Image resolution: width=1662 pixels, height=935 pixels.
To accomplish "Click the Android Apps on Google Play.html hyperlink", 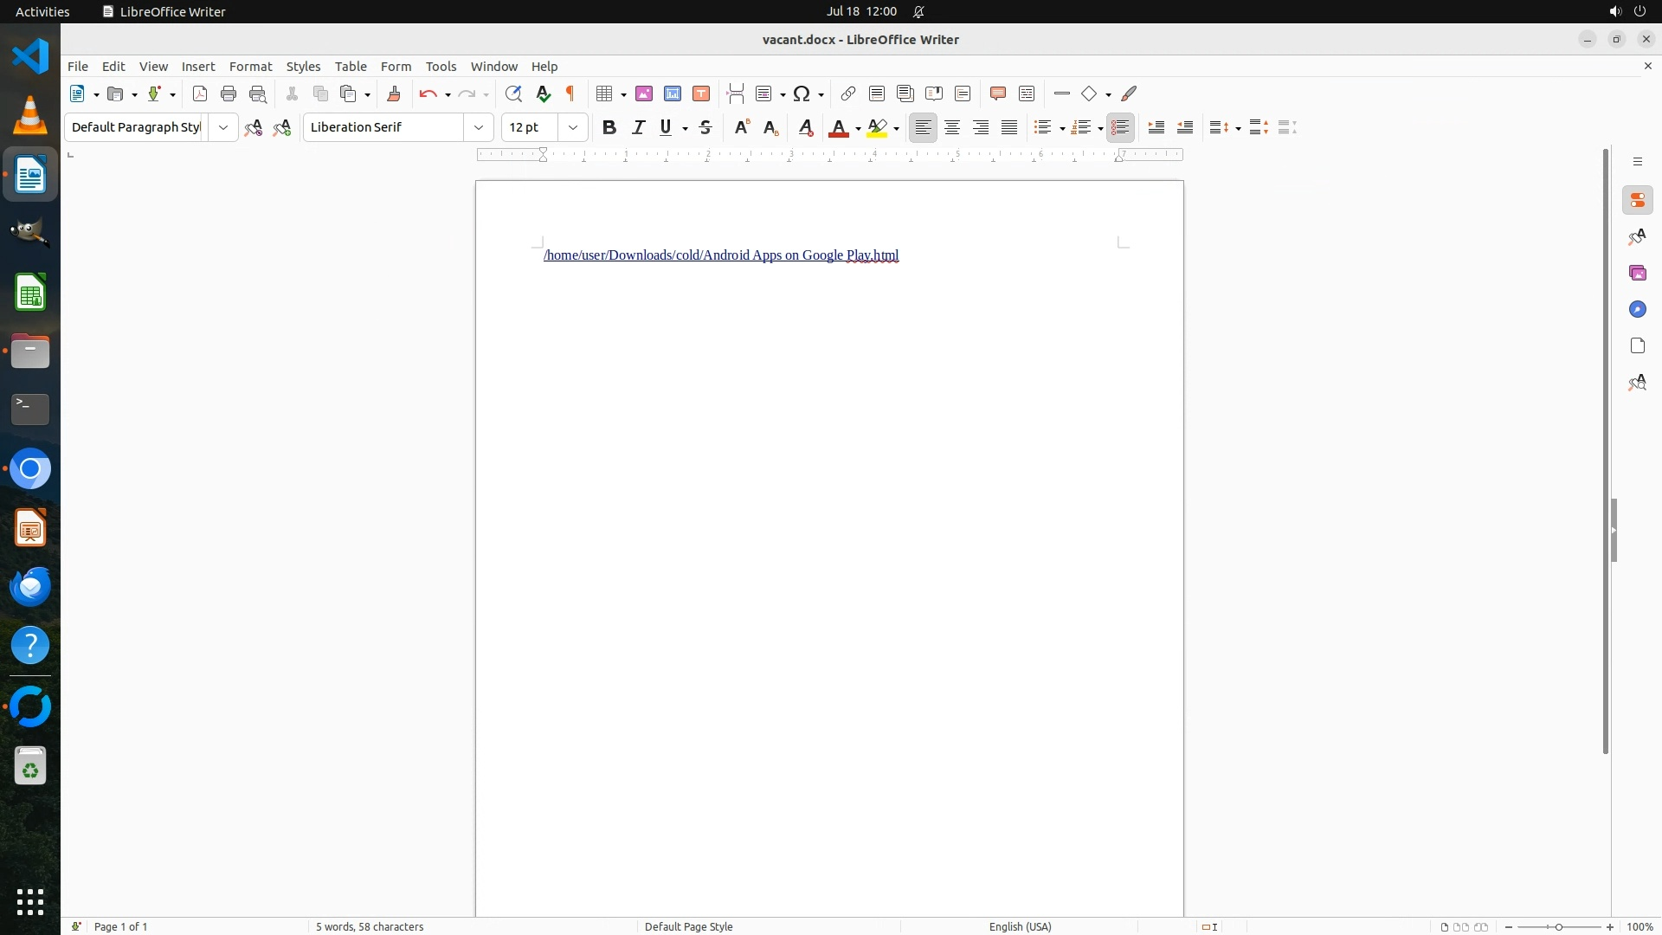I will tap(721, 255).
